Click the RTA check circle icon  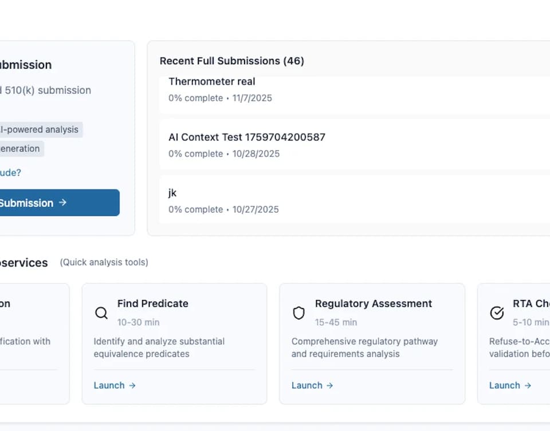click(x=497, y=313)
